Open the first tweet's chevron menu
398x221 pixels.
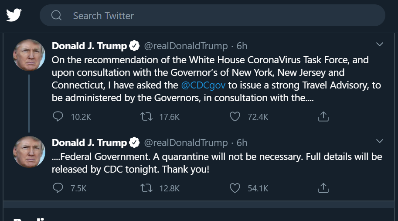[x=380, y=44]
